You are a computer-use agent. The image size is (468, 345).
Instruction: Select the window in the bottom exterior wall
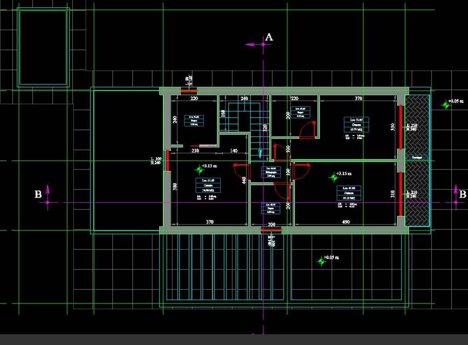272,230
